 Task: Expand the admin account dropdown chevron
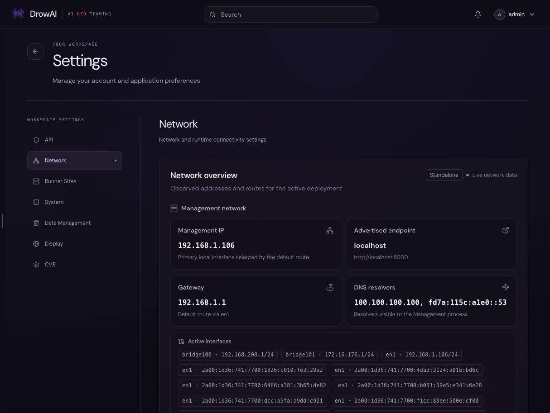pos(532,14)
